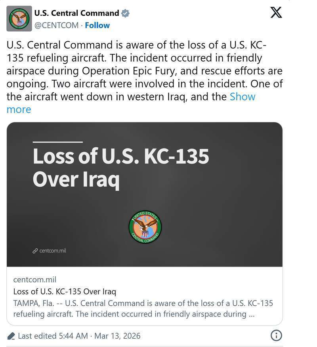Viewport: 317px width, 347px height.
Task: Follow the CENTCOM account
Action: pos(97,25)
